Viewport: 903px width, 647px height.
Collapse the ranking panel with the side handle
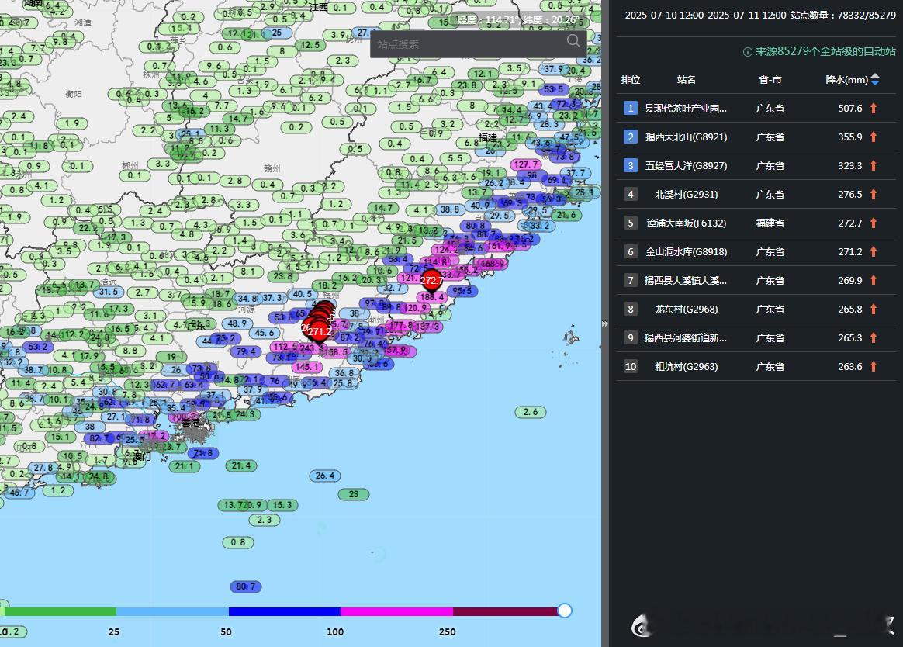pos(604,323)
